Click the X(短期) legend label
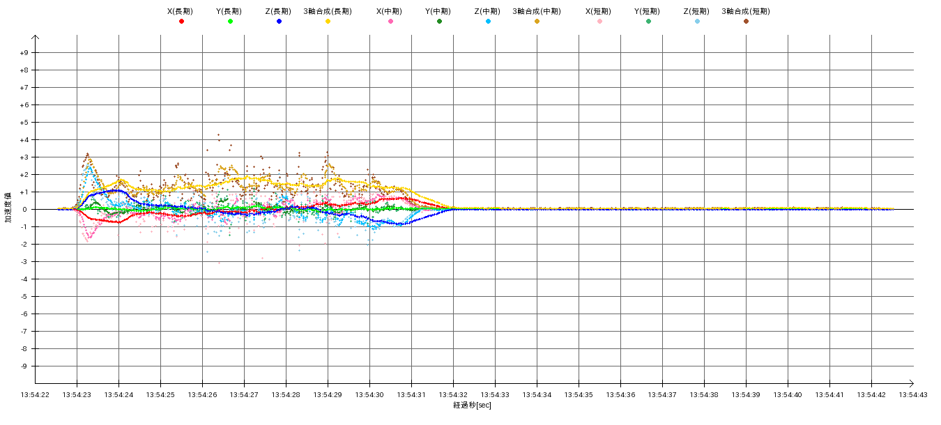 pos(598,11)
